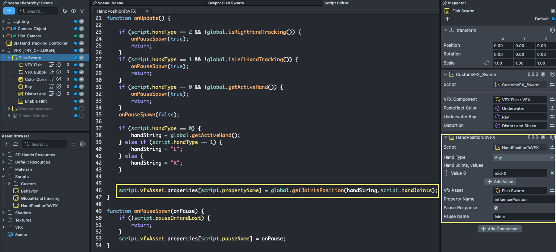The height and width of the screenshot is (252, 556).
Task: Click Add Value under Hand Joints
Action: (x=500, y=182)
